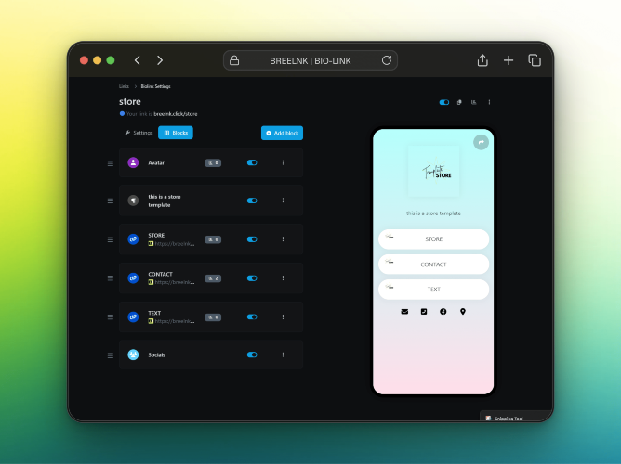Click the TEXT block statistics badge

click(x=213, y=317)
